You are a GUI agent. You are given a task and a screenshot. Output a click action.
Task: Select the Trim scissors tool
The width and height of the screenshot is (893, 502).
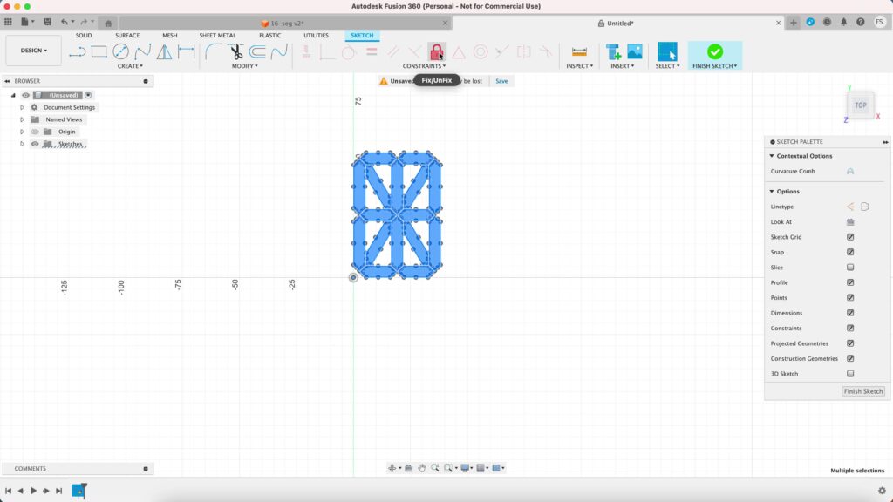tap(235, 52)
